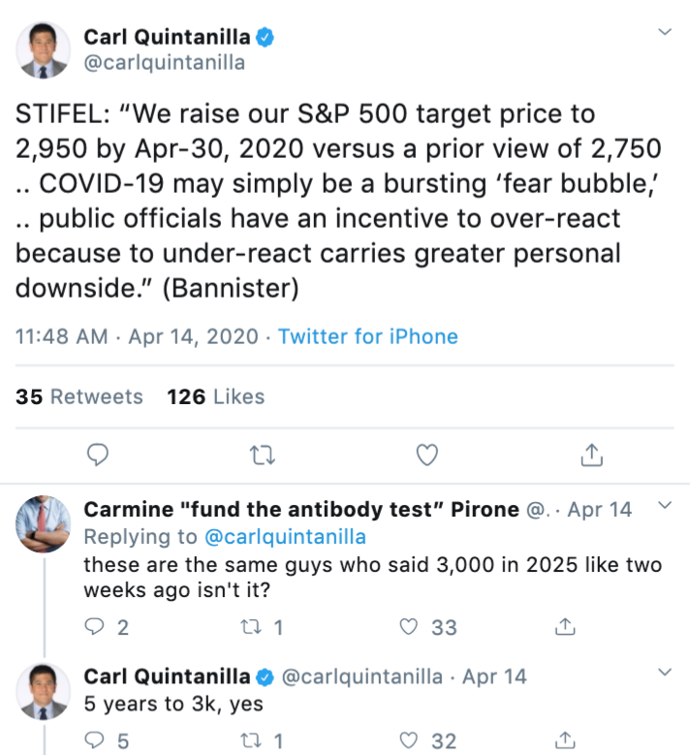Viewport: 690px width, 755px height.
Task: Open the options chevron on Carl's "5 years to 3k" reply
Action: click(665, 672)
